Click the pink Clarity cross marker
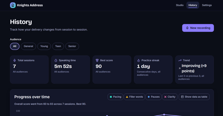Image resolution: width=223 pixels, height=116 pixels. (x=165, y=97)
